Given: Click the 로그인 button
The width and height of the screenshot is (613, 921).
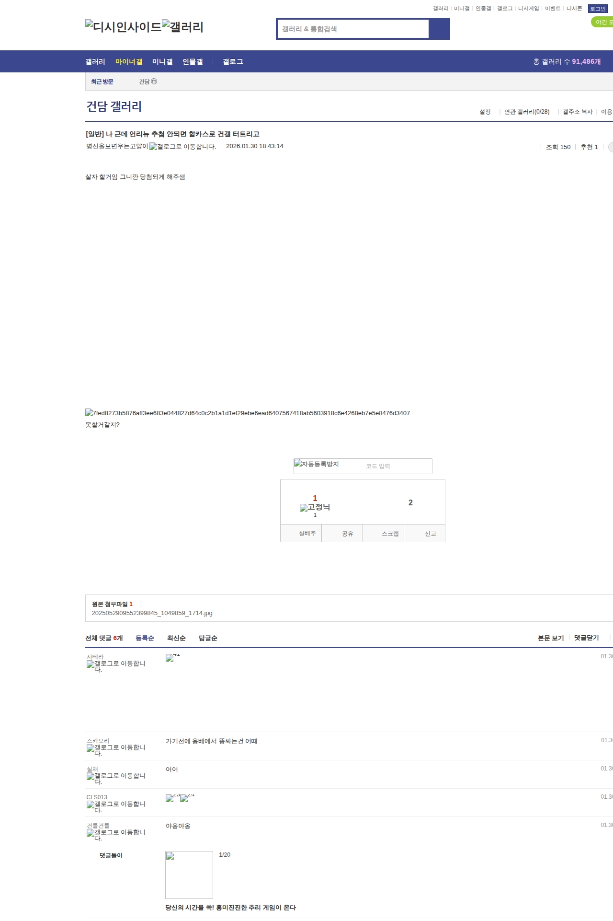Looking at the screenshot, I should (x=598, y=9).
